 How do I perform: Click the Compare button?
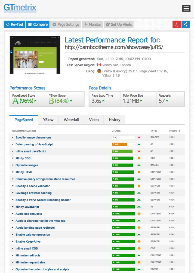pos(38,24)
